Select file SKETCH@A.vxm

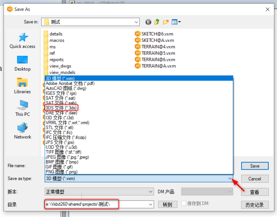click(x=154, y=40)
